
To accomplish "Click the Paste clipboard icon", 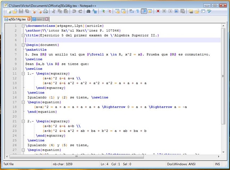I will (66, 11).
